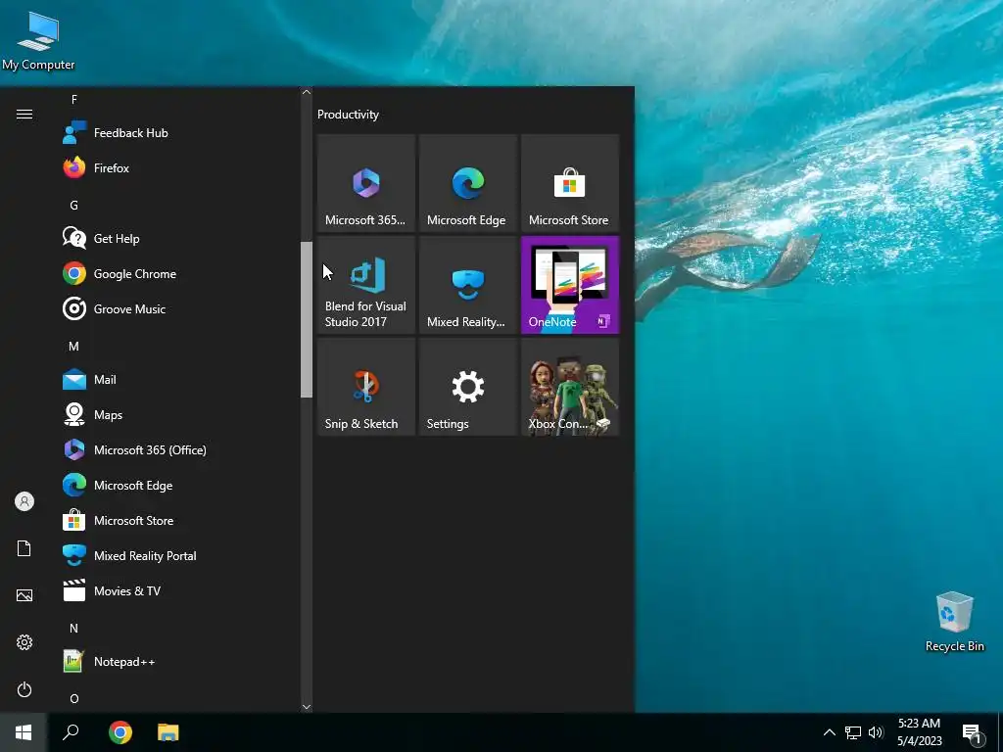This screenshot has width=1003, height=752.
Task: Open taskbar Search
Action: tap(71, 732)
